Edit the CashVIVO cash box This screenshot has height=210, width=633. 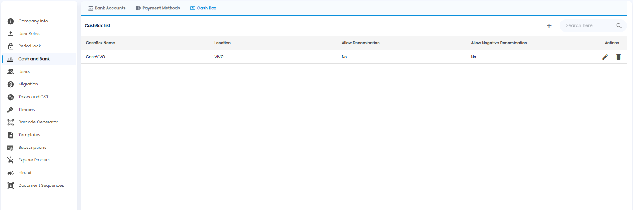[605, 57]
